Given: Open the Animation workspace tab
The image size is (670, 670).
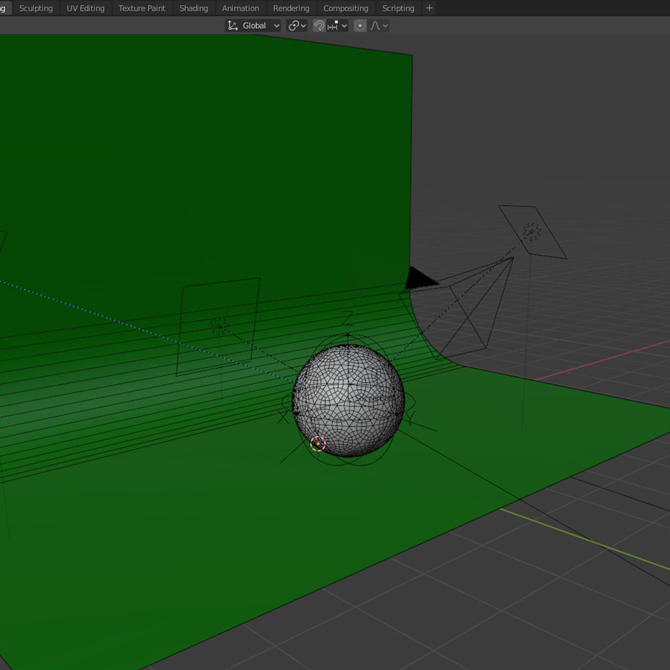Looking at the screenshot, I should click(x=240, y=8).
